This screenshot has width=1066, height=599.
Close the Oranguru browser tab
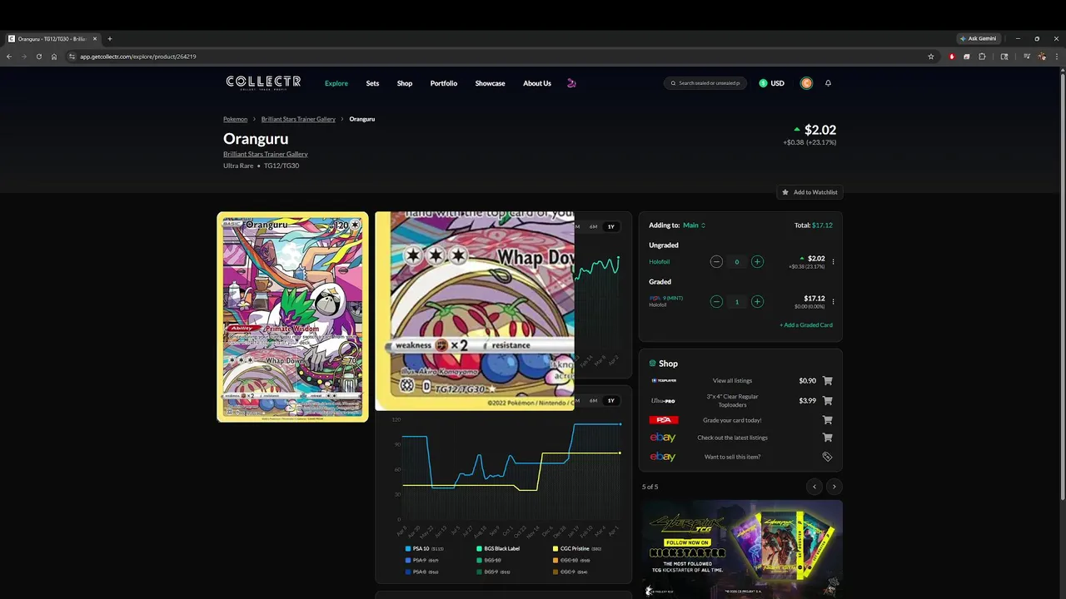(95, 38)
